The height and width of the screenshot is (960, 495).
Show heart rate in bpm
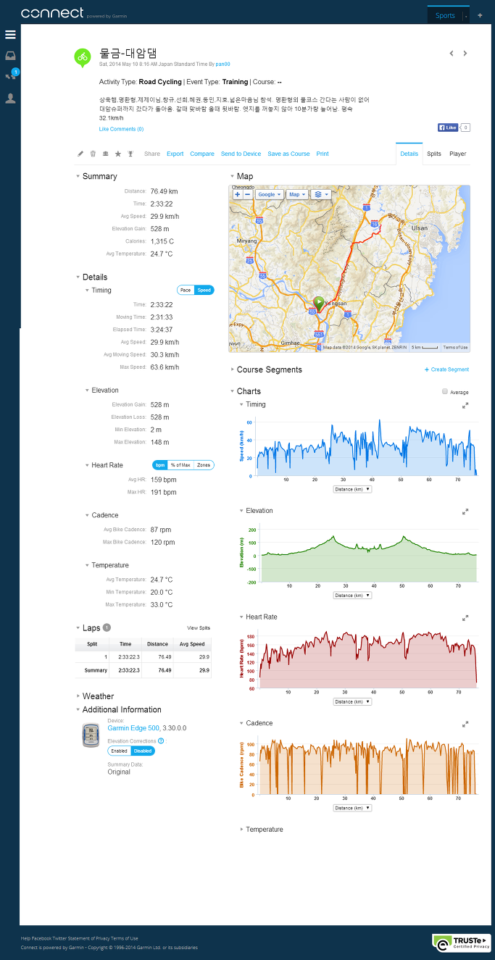pos(160,465)
